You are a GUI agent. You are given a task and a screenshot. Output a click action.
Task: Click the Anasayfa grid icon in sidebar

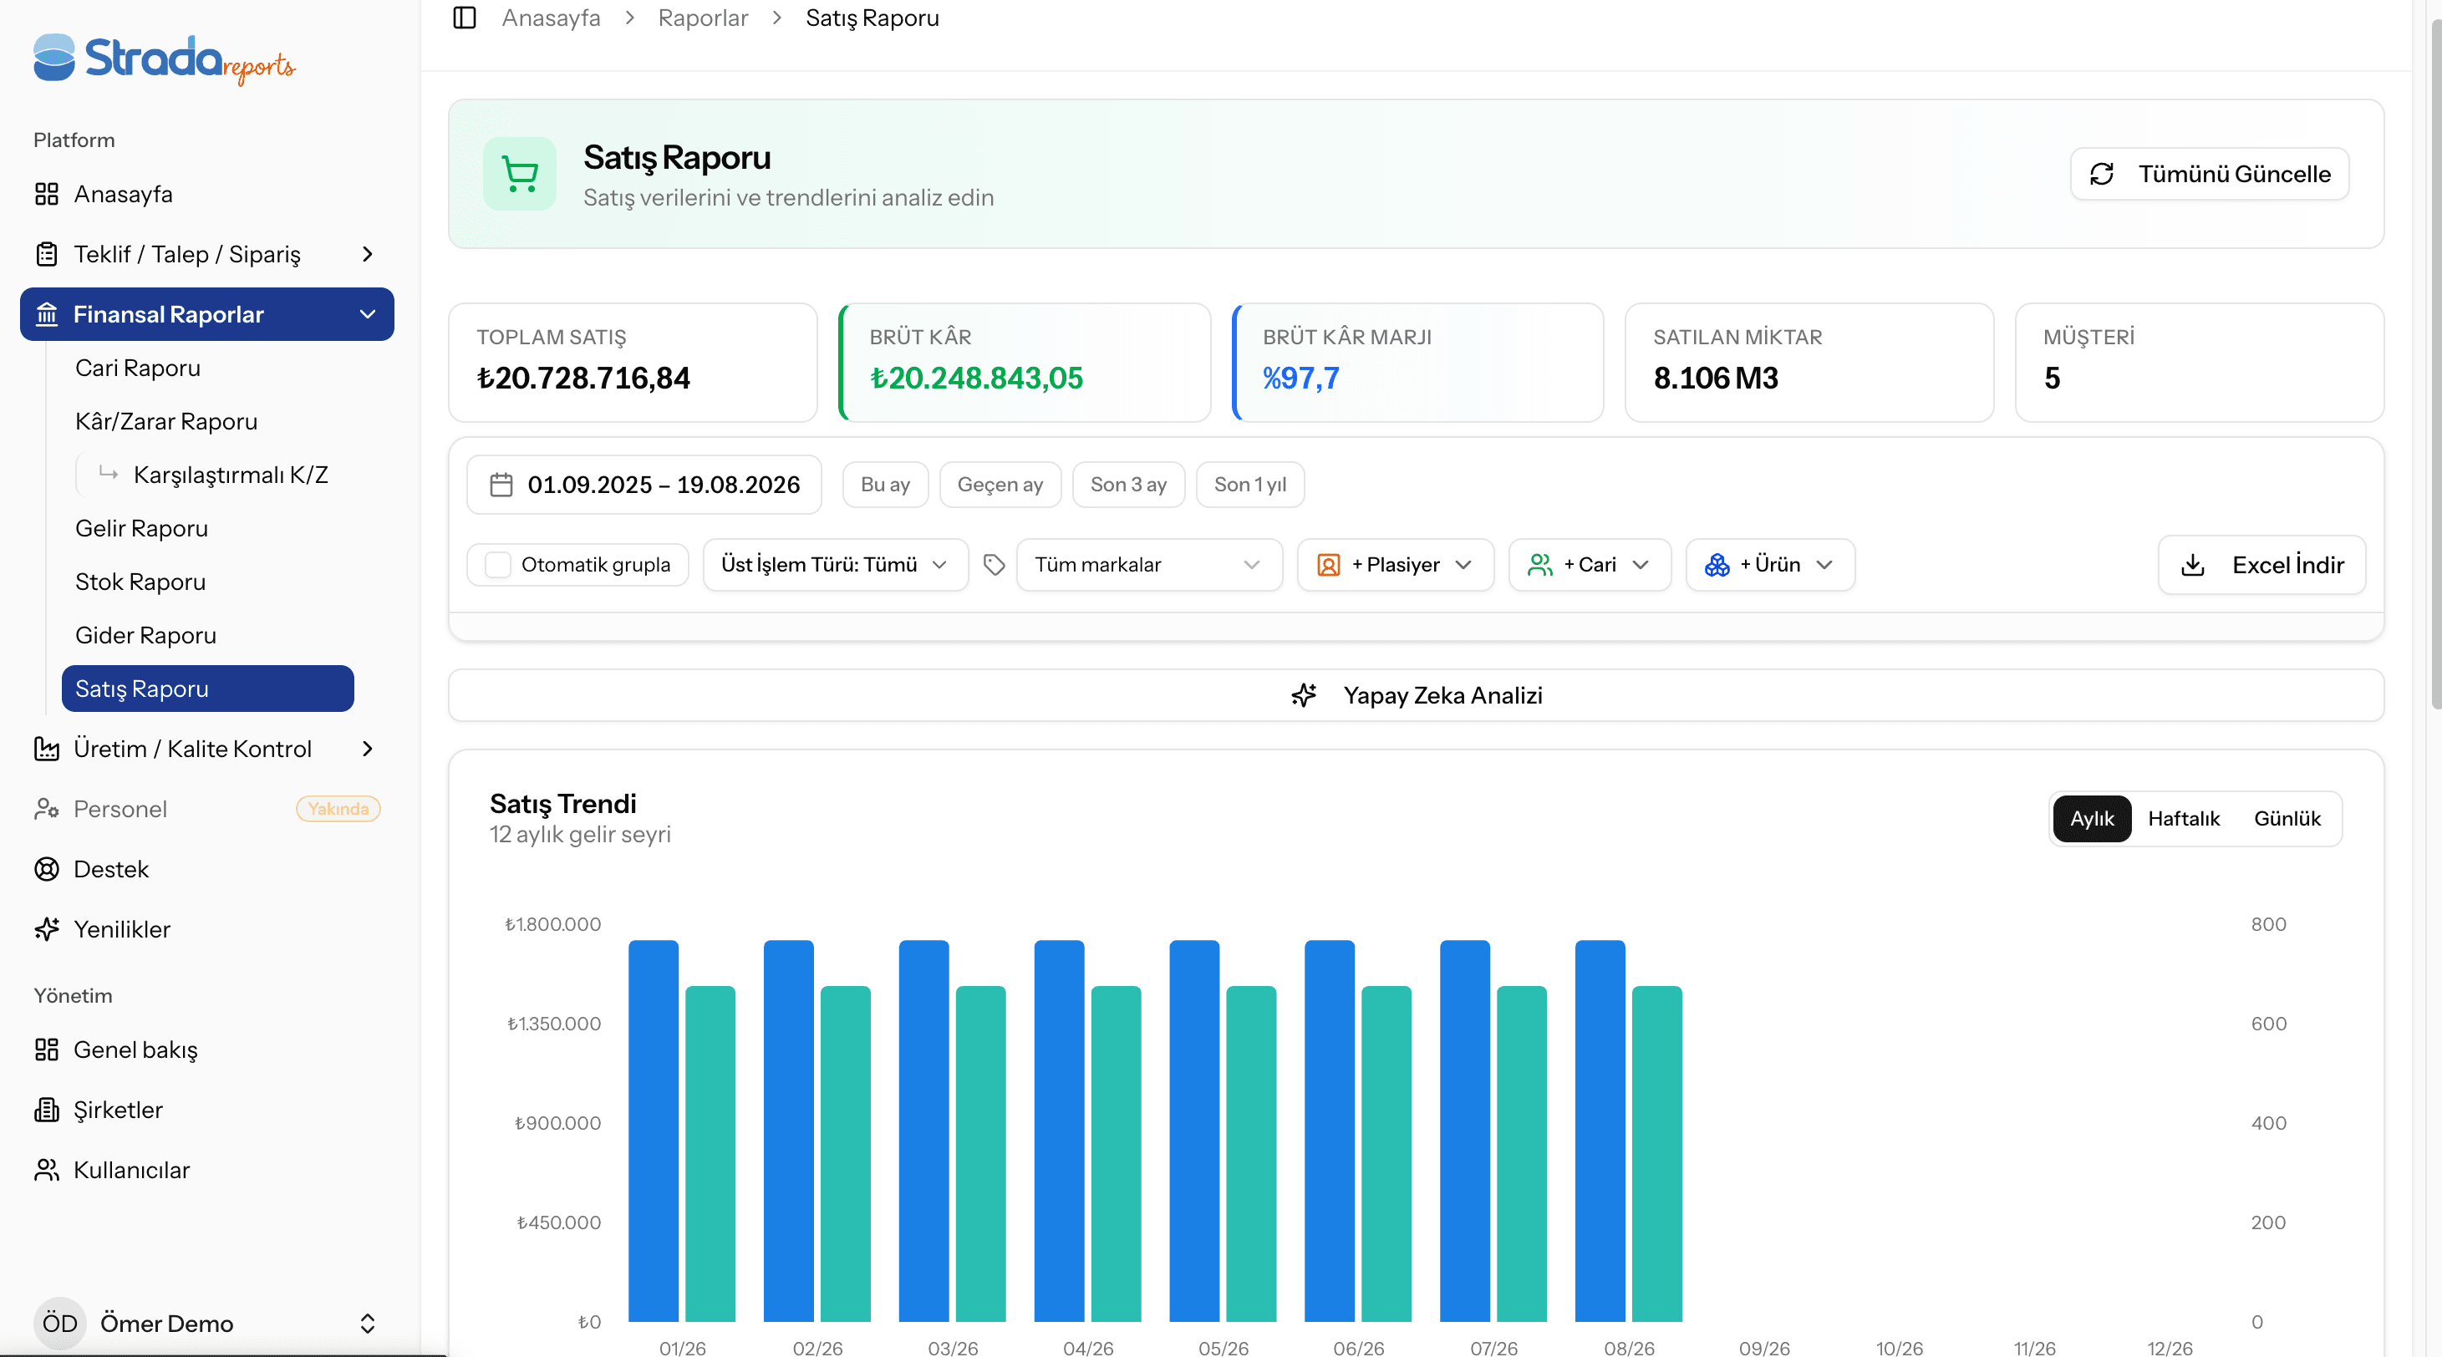(47, 194)
